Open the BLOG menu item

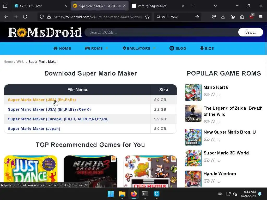pyautogui.click(x=178, y=48)
